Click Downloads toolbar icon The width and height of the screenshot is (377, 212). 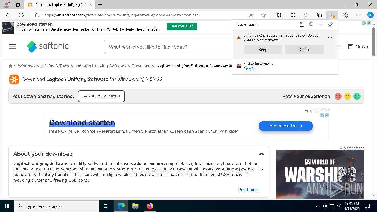pyautogui.click(x=332, y=15)
